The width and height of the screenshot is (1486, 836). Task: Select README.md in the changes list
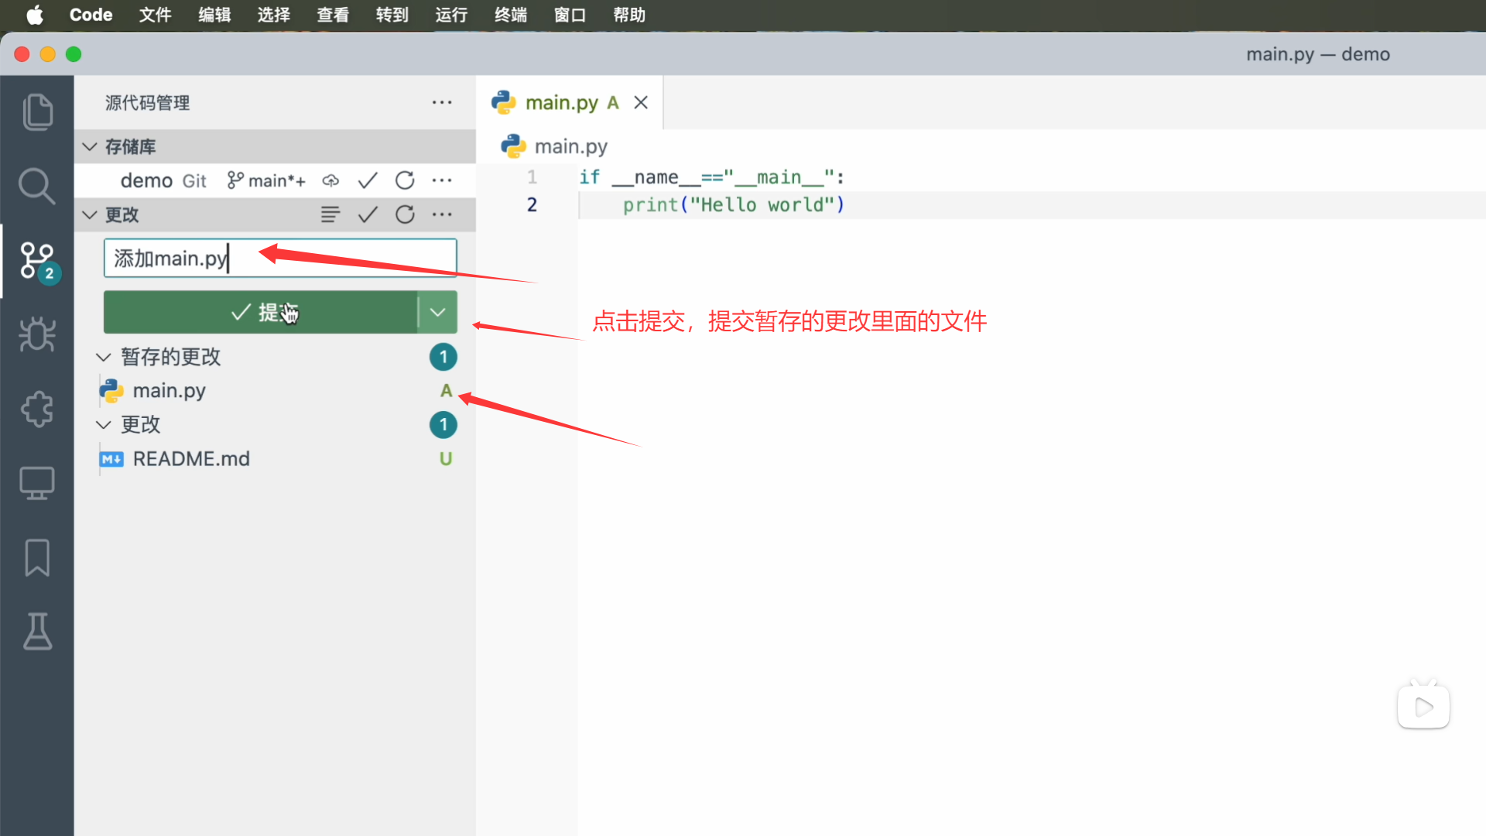[x=191, y=459]
